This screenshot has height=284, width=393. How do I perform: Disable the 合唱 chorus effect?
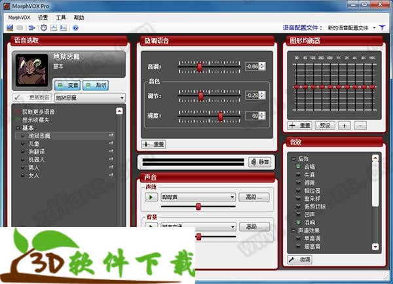(298, 167)
